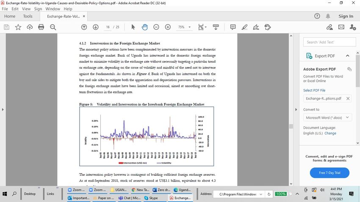360x202 pixels.
Task: Open the taskbar Address dropdown arrow
Action: (260, 194)
